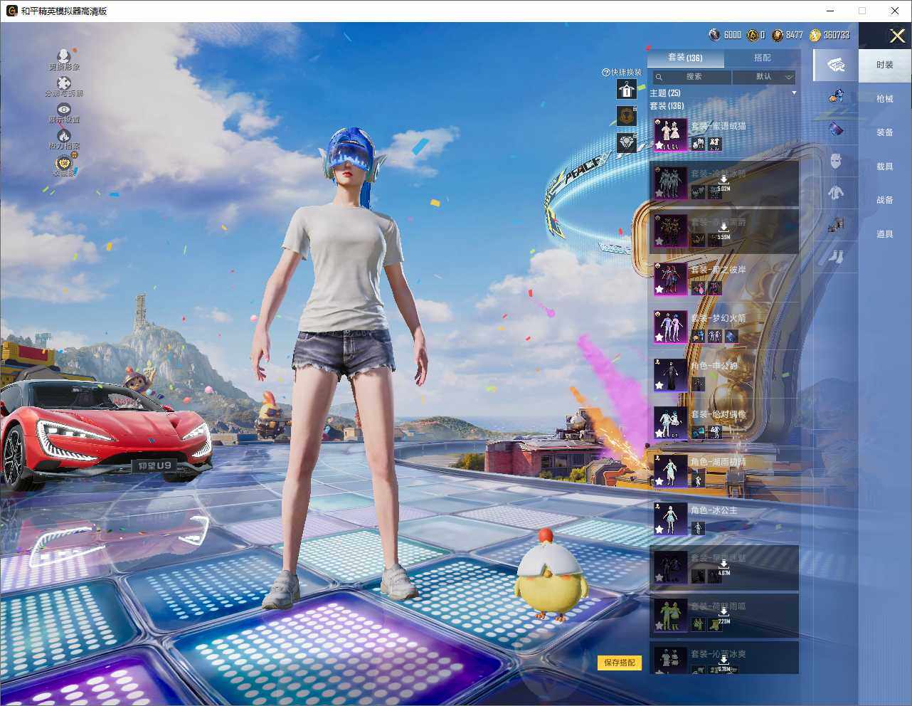
Task: Click the first piece icon under 套装-蜜语绒猫
Action: coord(698,144)
